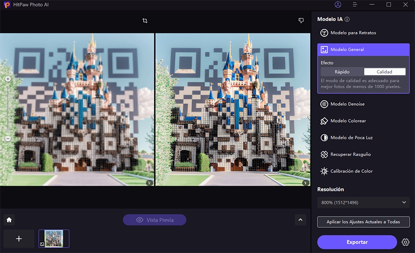415x253 pixels.
Task: Click the original image preview pane
Action: coord(77,110)
